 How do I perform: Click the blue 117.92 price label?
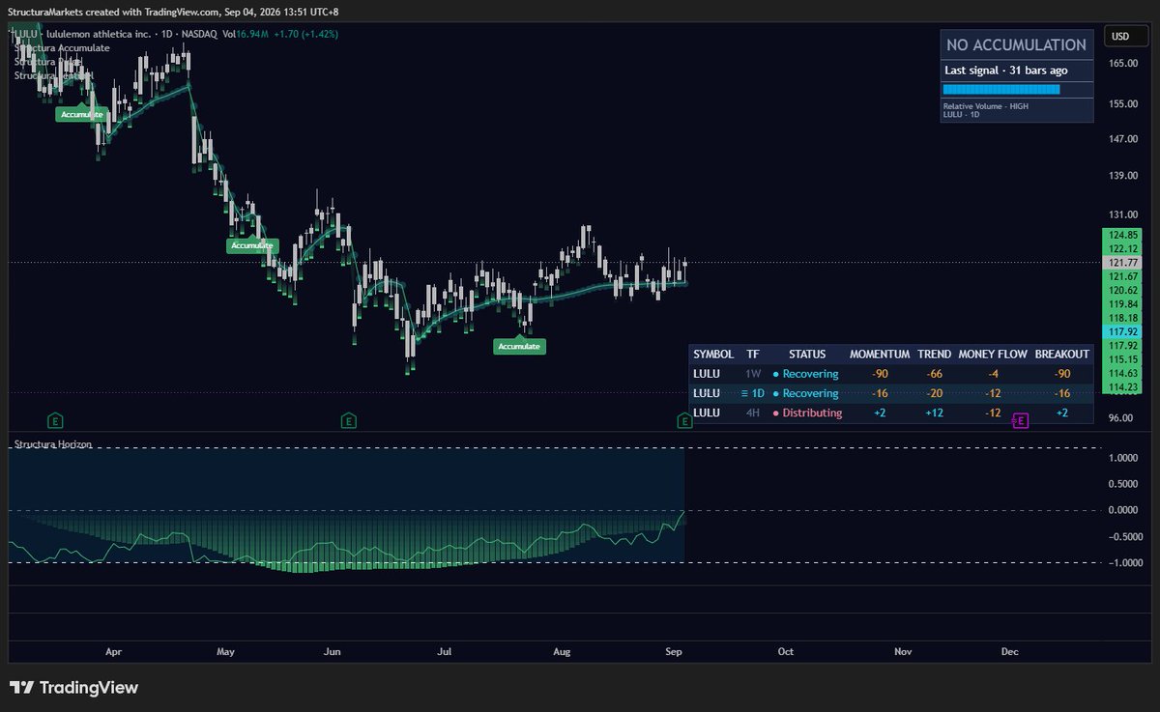coord(1122,331)
